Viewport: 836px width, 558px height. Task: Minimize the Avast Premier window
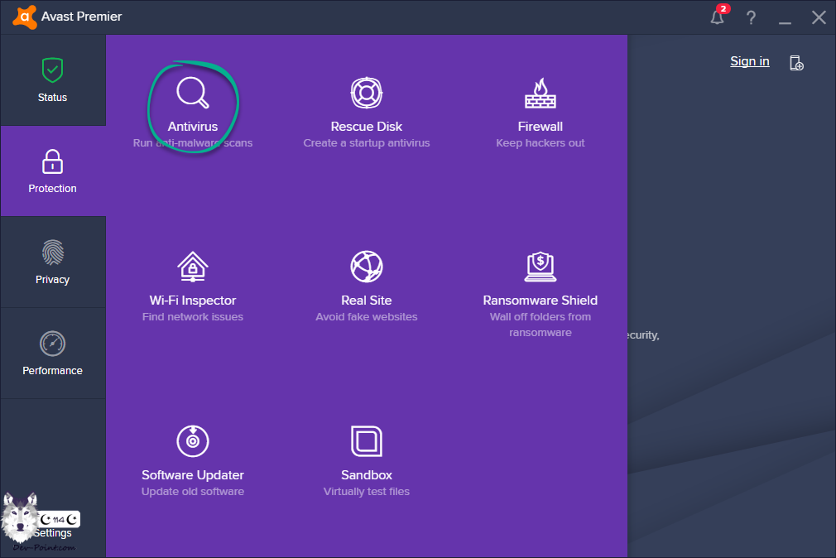785,18
